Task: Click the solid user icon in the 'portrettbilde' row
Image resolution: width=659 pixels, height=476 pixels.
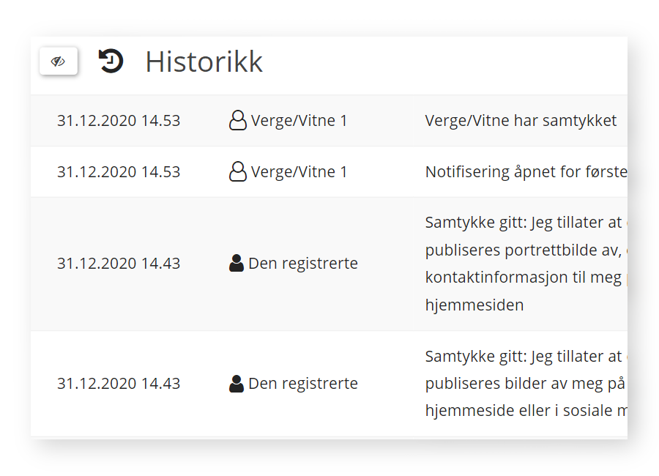Action: tap(237, 263)
